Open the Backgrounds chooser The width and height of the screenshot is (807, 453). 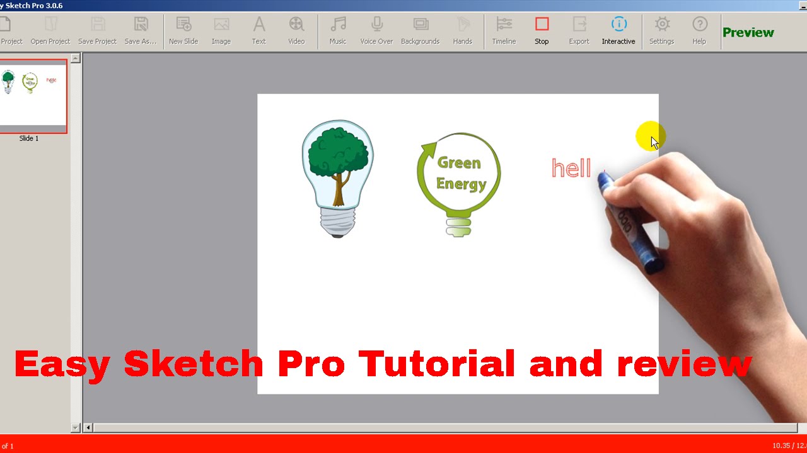tap(421, 31)
